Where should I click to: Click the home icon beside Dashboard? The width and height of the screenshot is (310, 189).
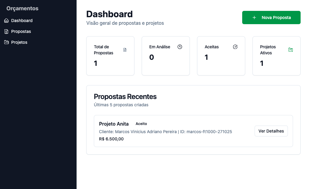(x=6, y=21)
